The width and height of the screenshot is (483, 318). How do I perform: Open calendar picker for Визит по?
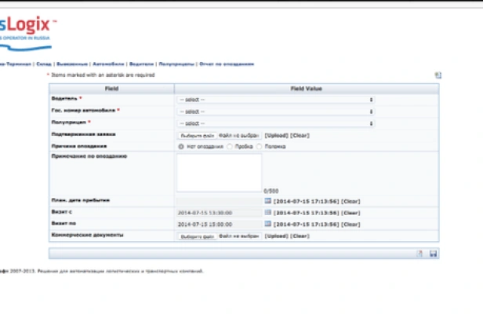point(267,224)
